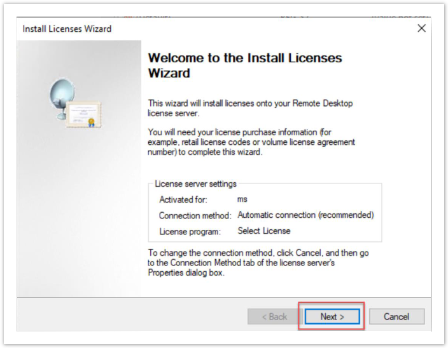Click the License program label

pos(189,231)
